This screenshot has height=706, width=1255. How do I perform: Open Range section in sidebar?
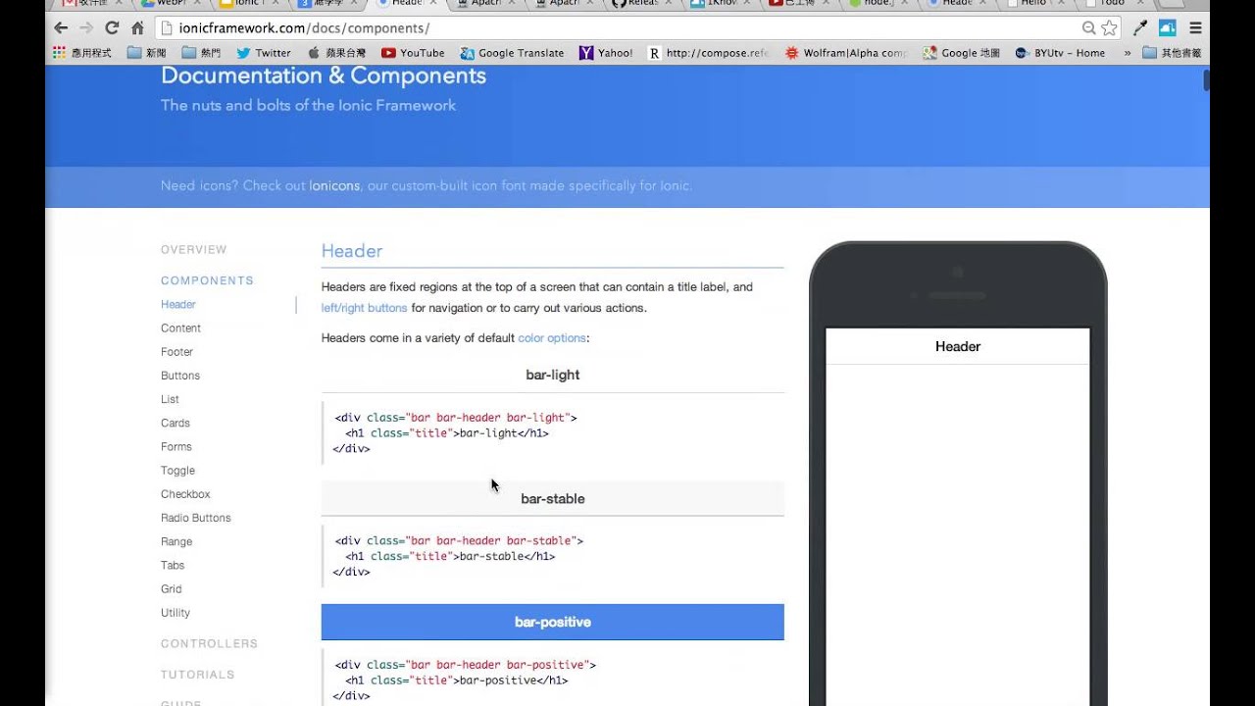[x=176, y=541]
